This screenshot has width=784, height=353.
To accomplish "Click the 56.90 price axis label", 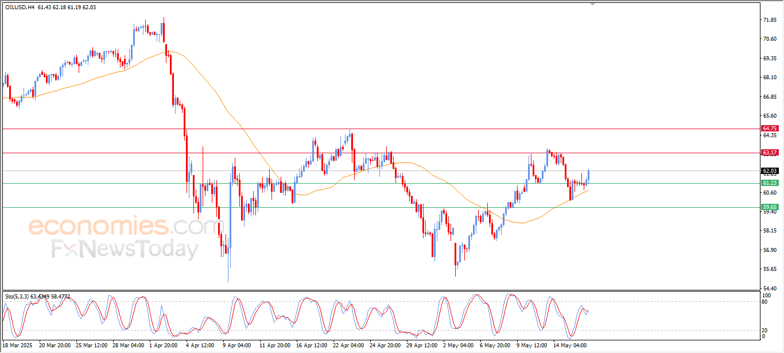I will click(770, 250).
